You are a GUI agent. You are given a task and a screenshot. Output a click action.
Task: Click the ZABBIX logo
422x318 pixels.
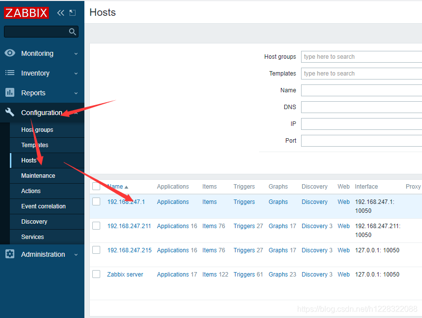coord(26,13)
